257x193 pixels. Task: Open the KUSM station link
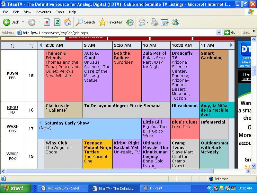(12, 73)
